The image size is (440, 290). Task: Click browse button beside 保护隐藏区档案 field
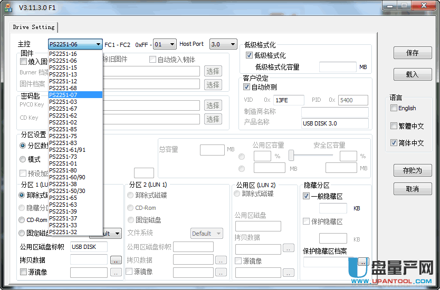[362, 261]
